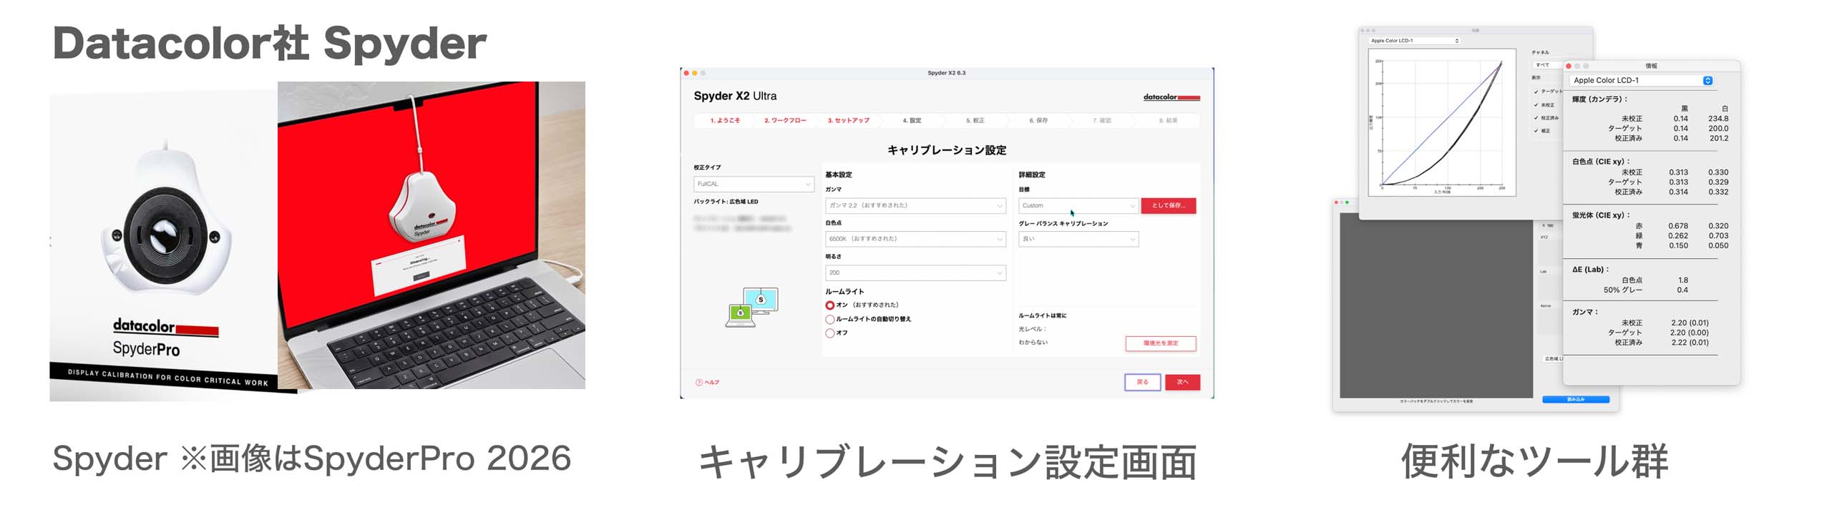This screenshot has width=1832, height=515.
Task: Open the 明るさ 200 dropdown
Action: 915,273
